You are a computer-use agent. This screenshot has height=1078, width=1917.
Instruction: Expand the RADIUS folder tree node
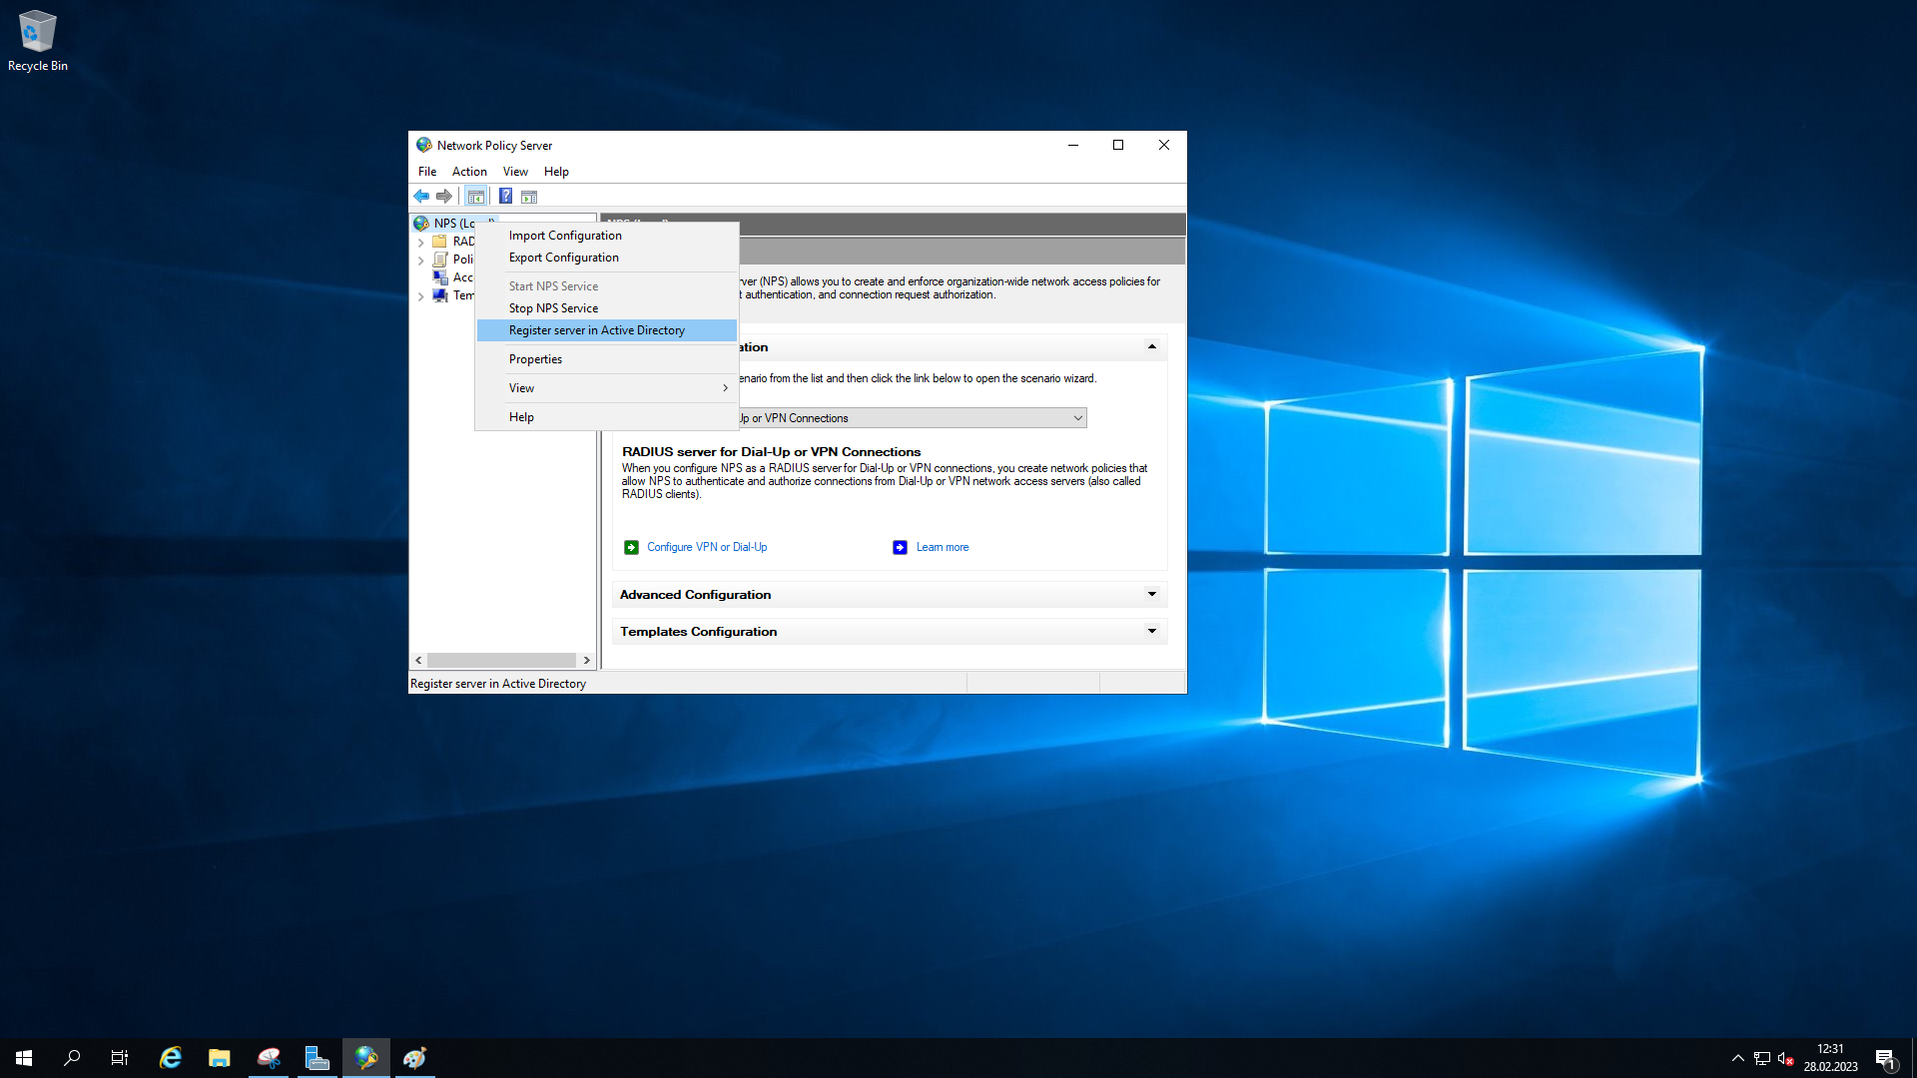point(420,242)
